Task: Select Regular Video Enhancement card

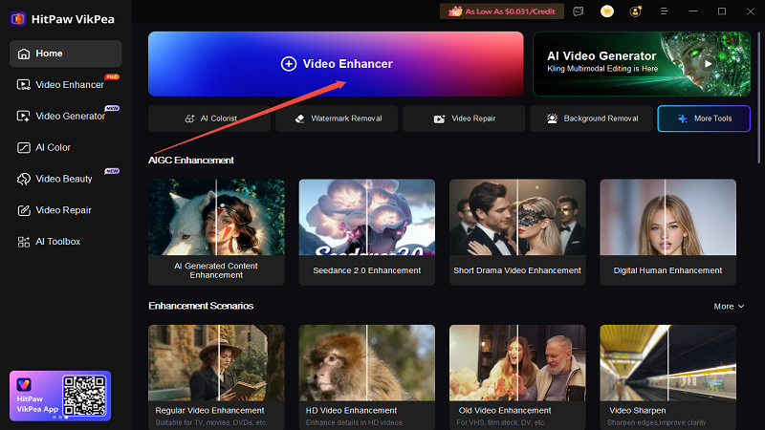Action: point(217,377)
